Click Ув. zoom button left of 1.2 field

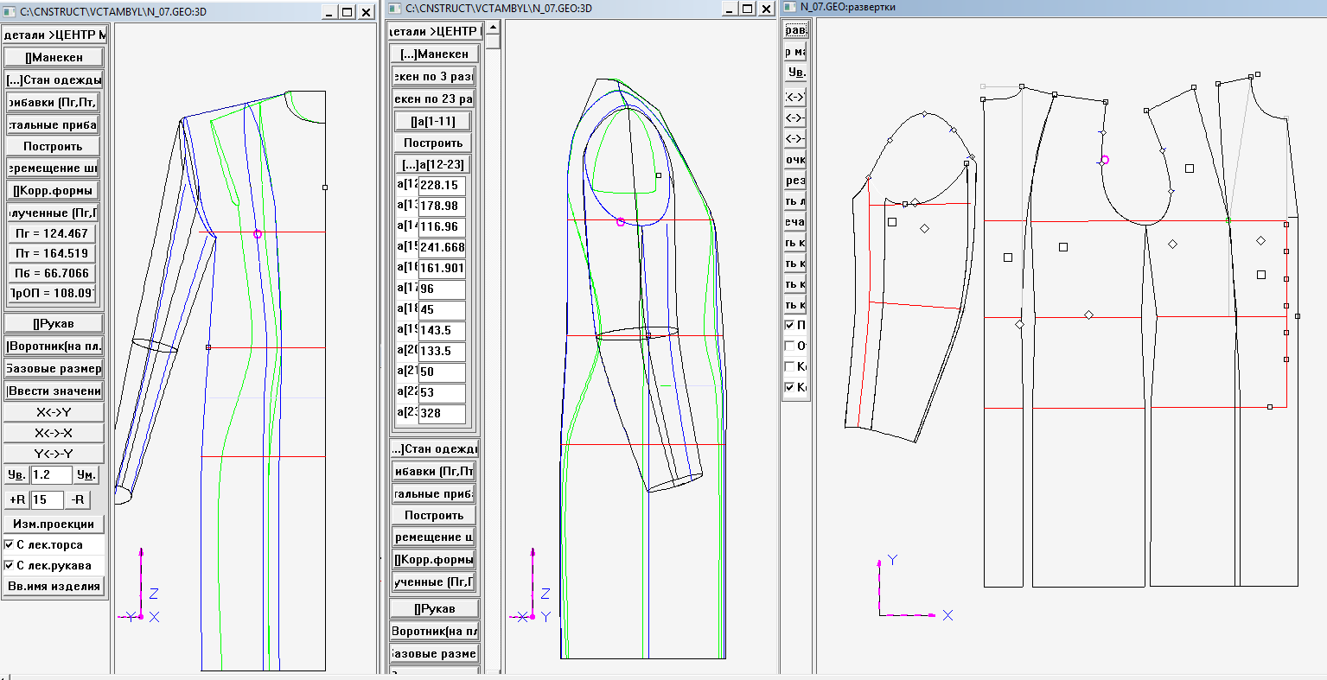tap(16, 475)
